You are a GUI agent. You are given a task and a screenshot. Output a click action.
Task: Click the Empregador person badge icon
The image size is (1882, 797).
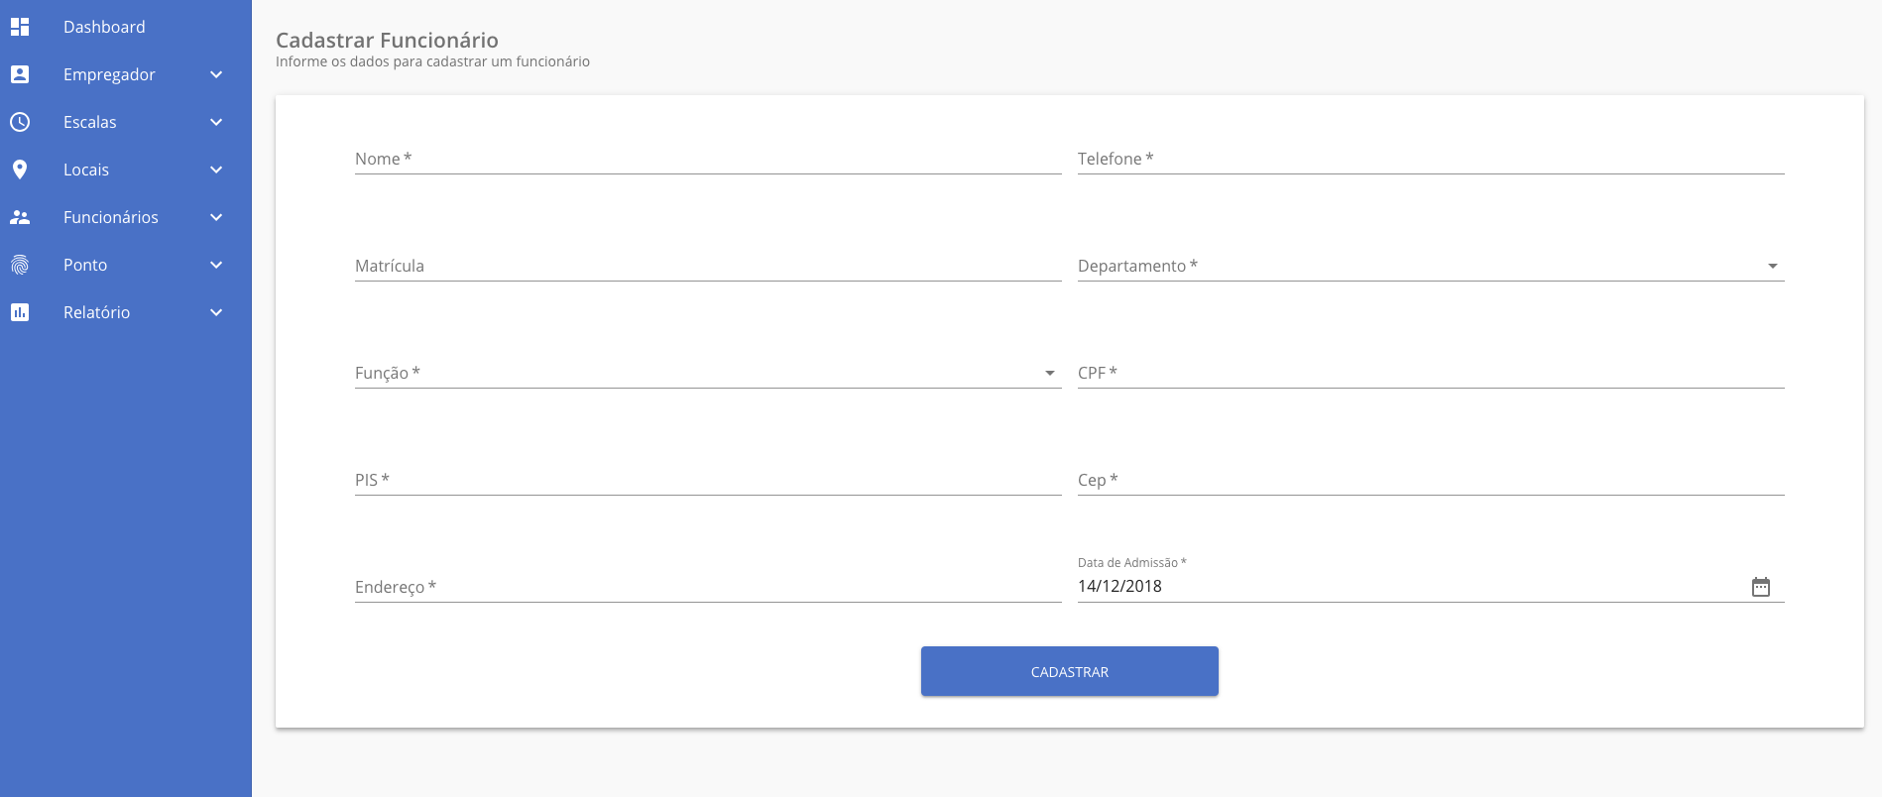point(20,74)
